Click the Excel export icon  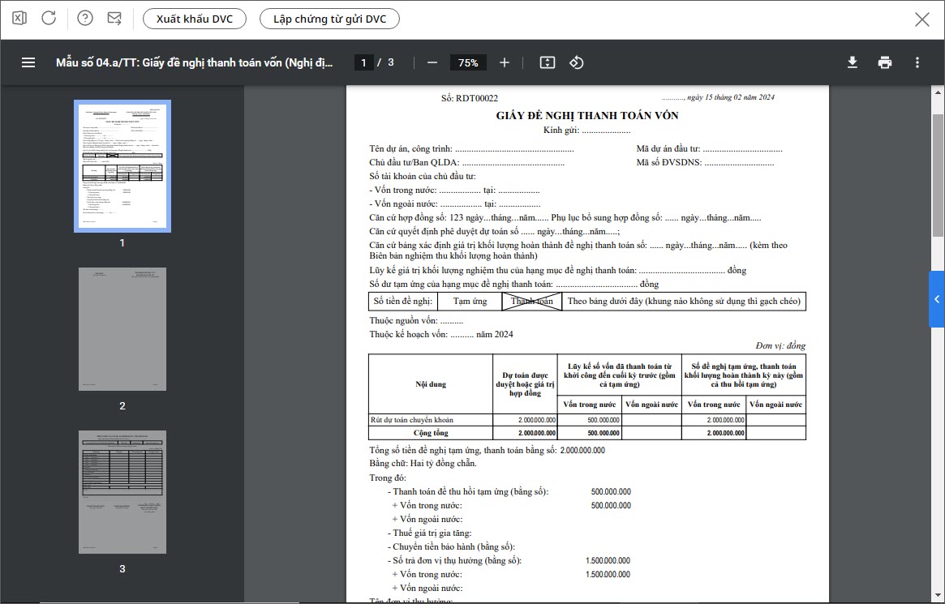(x=20, y=19)
